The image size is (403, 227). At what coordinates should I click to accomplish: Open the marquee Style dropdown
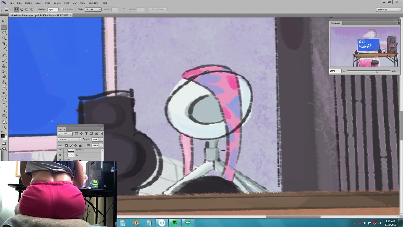pyautogui.click(x=94, y=9)
